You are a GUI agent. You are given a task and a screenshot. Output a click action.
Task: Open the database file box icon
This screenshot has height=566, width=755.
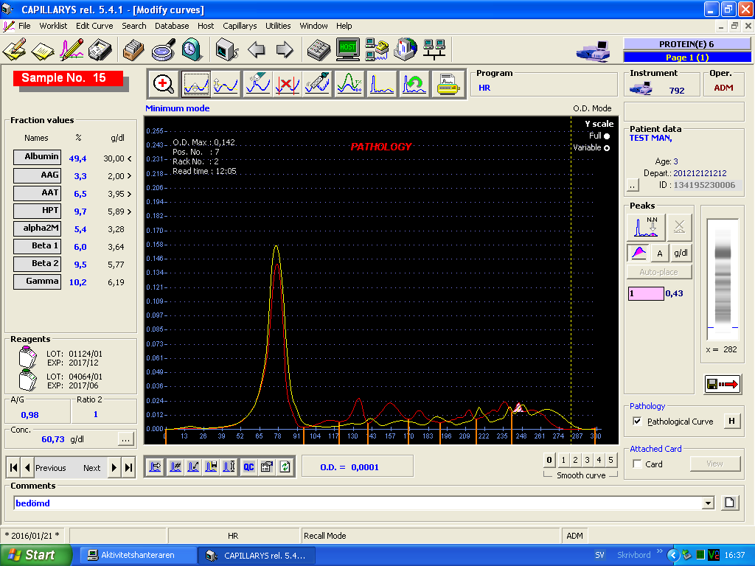[133, 49]
